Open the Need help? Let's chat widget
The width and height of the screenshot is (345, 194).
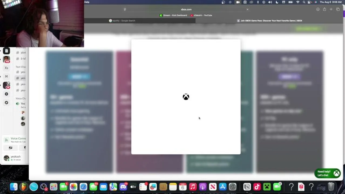point(327,173)
